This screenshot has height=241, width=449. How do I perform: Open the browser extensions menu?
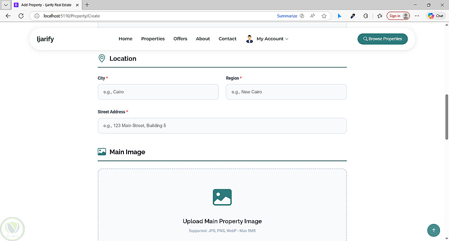coord(366,16)
